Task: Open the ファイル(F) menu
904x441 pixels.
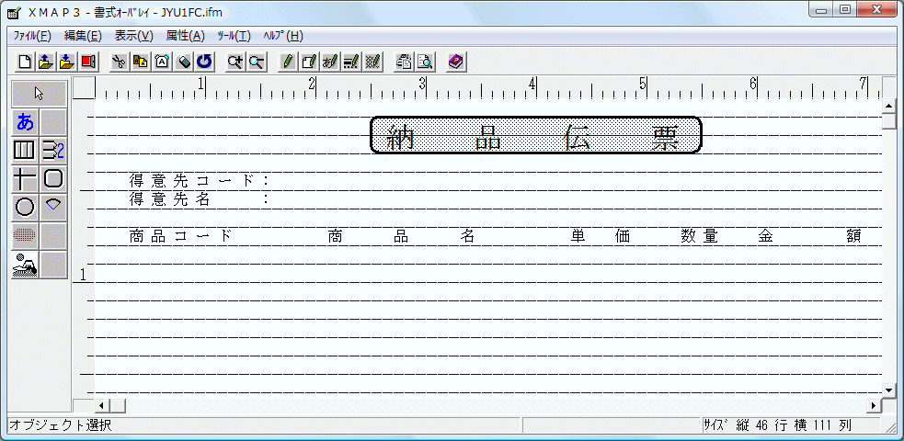Action: coord(32,36)
